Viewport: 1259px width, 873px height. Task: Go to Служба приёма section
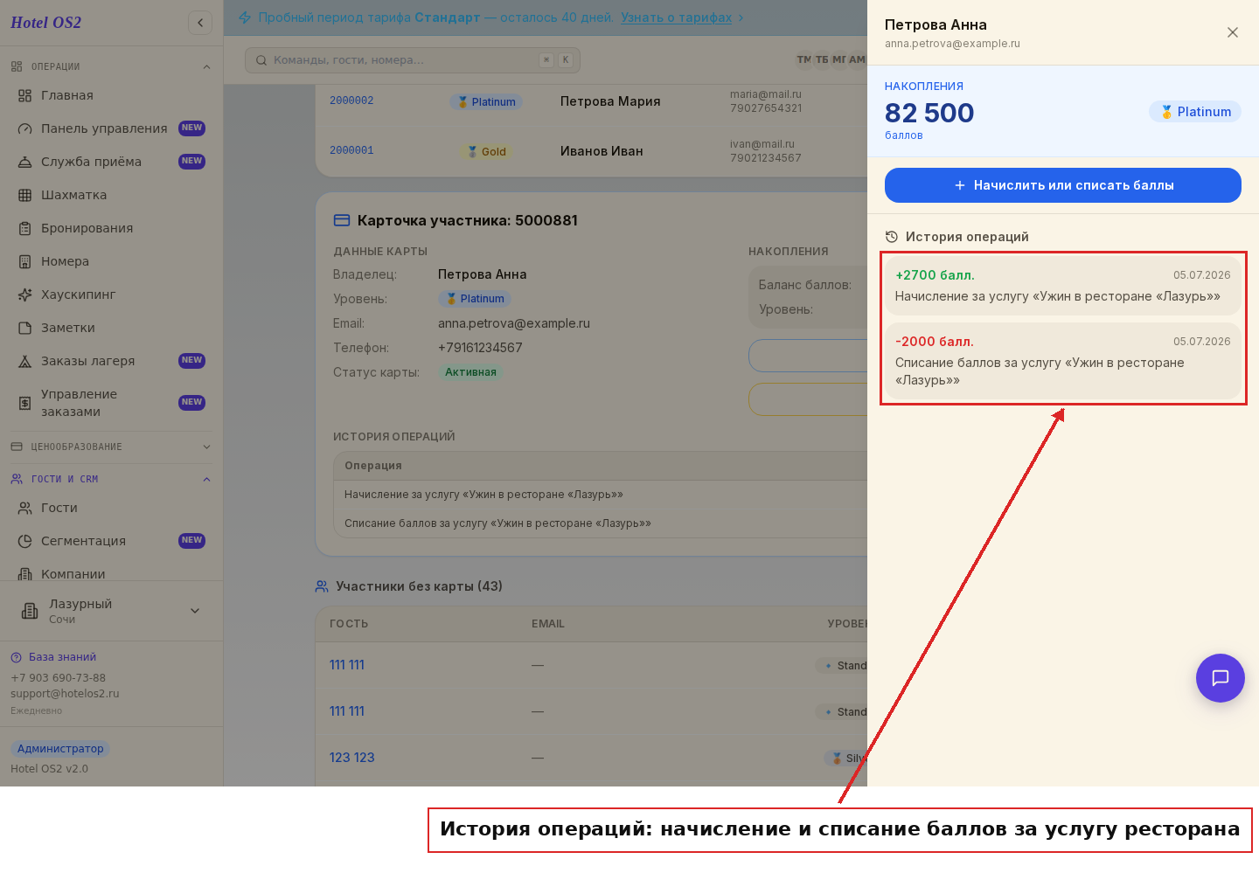coord(111,162)
